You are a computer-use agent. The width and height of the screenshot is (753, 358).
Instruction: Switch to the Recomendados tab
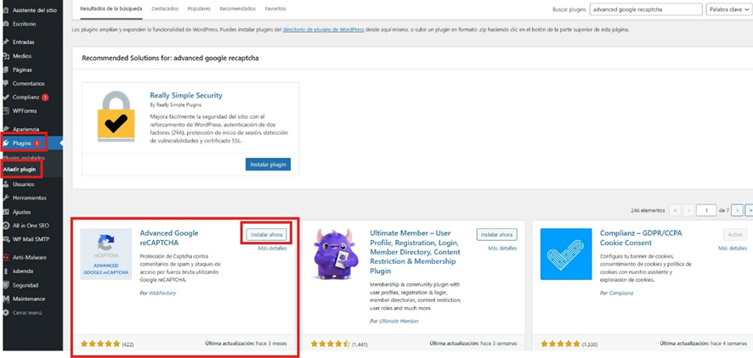[238, 9]
